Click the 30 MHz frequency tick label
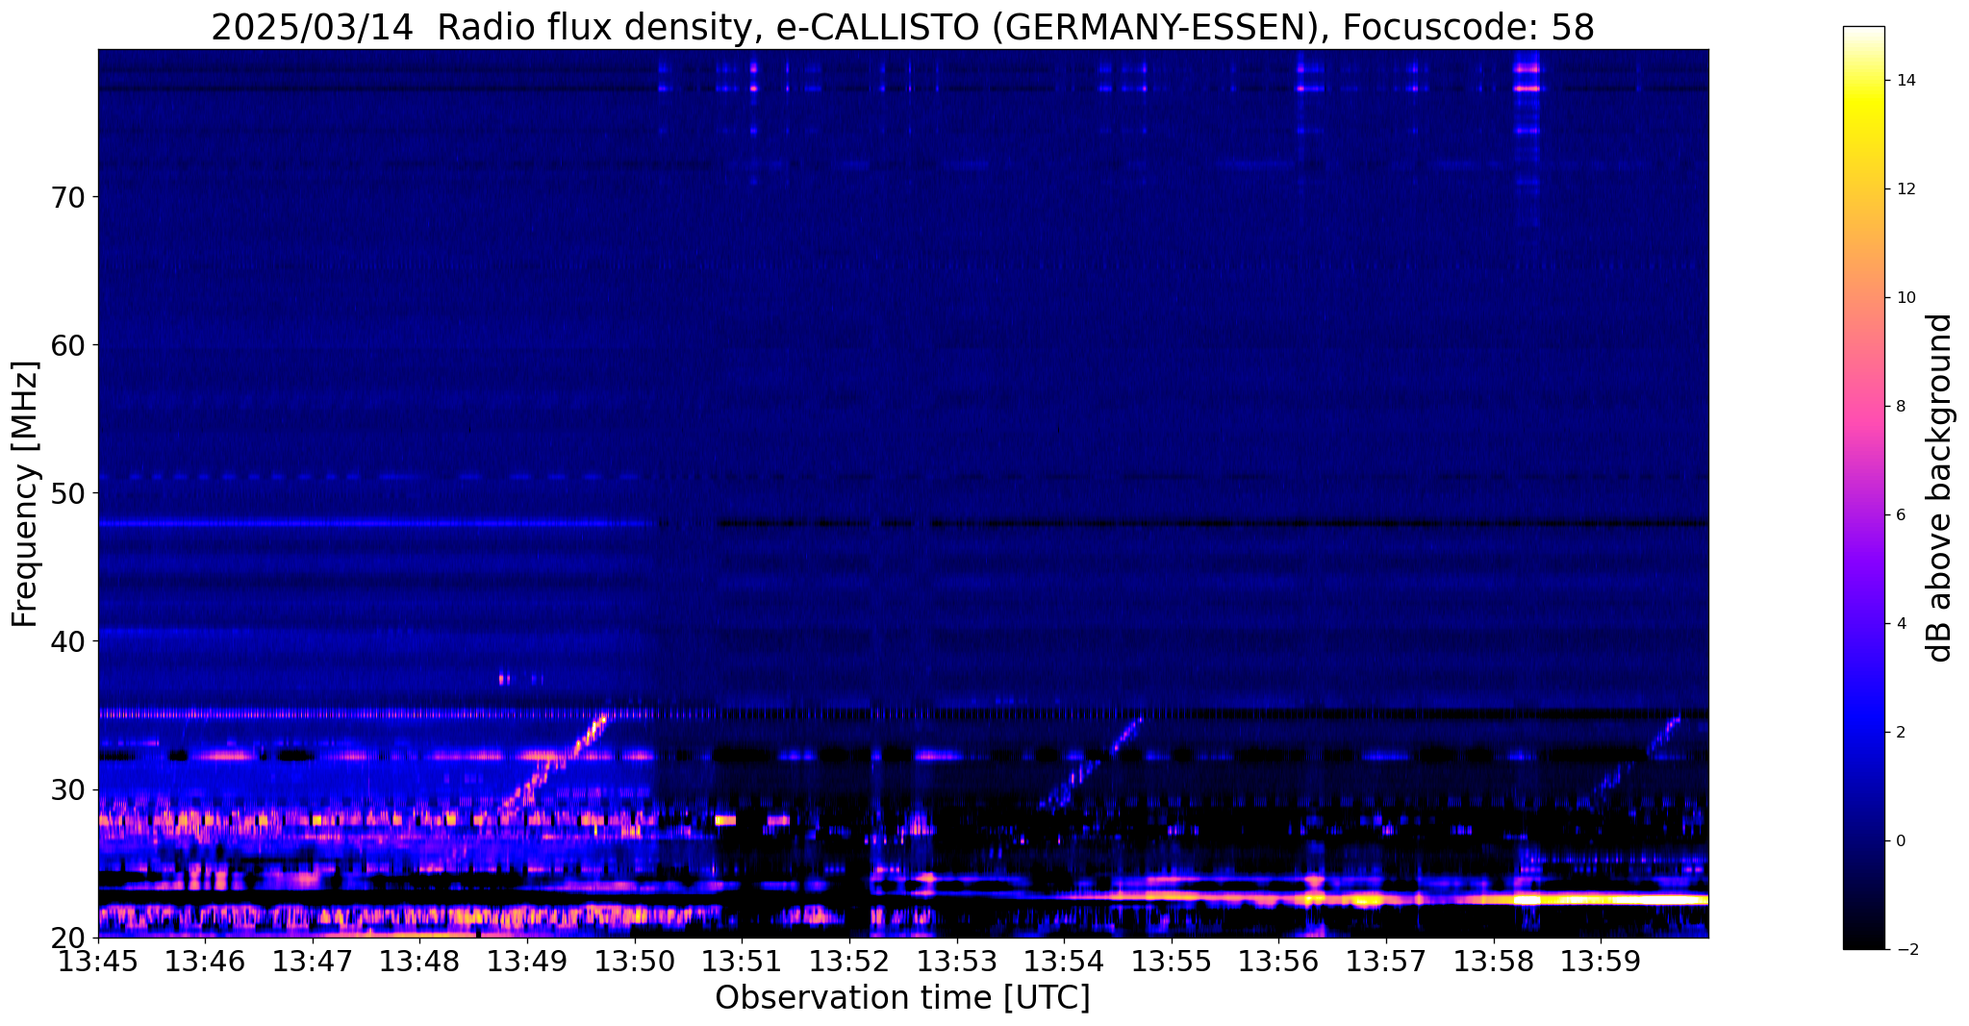The image size is (1969, 1026). [66, 789]
